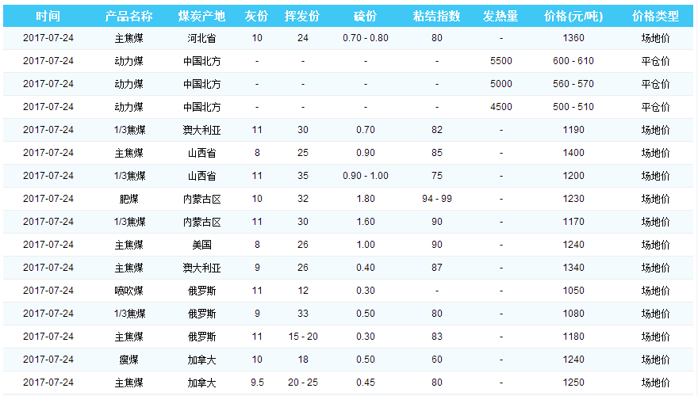Select the 发热量 column header
698x396 pixels.
click(500, 17)
